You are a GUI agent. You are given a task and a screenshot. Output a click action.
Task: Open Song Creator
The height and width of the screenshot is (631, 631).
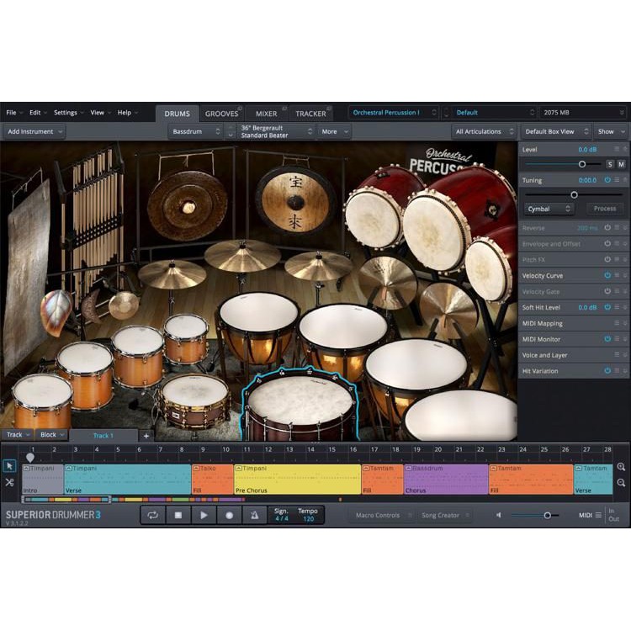pyautogui.click(x=445, y=515)
